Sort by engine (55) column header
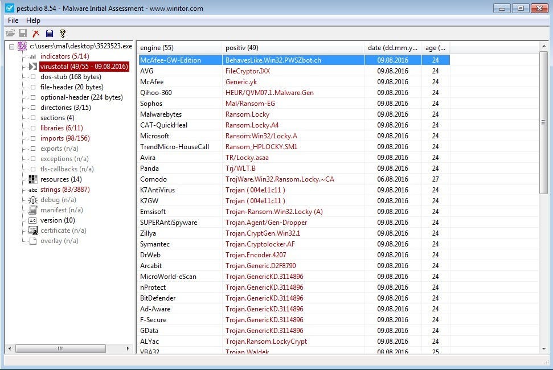This screenshot has width=553, height=370. tap(179, 48)
